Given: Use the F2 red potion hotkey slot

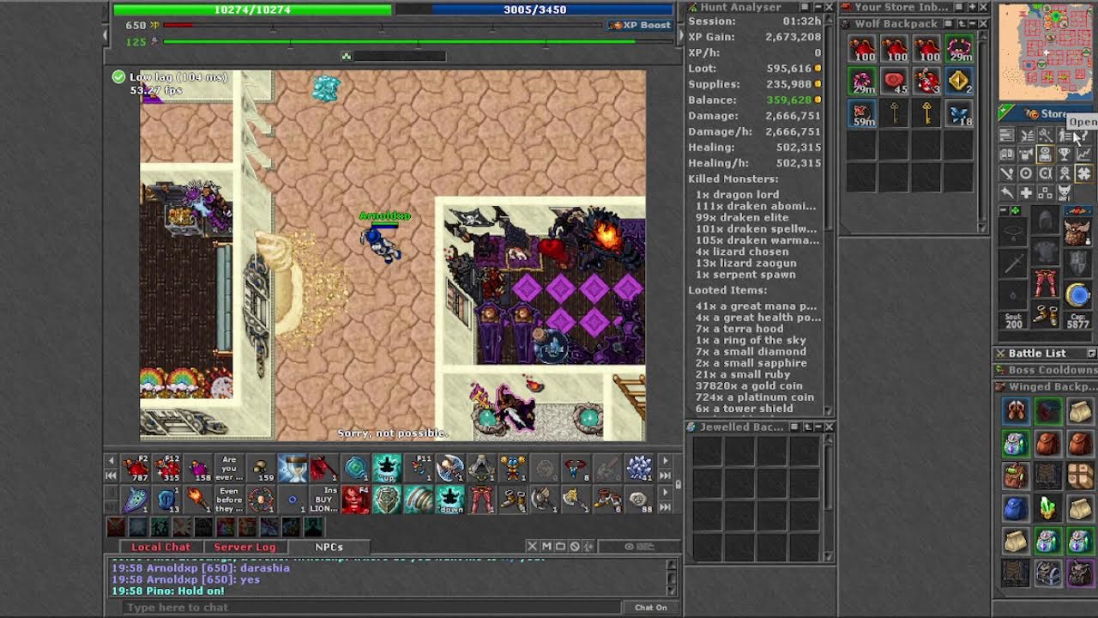Looking at the screenshot, I should (136, 469).
